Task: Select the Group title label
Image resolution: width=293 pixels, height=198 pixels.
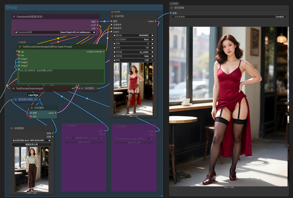Action: [11, 7]
